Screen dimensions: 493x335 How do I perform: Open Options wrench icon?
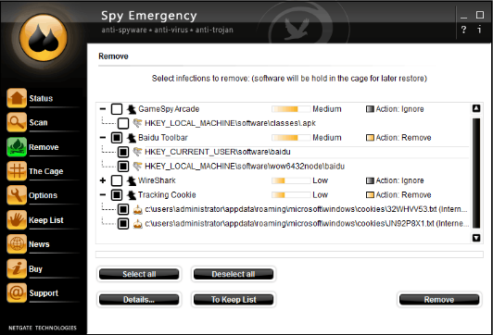coord(17,195)
